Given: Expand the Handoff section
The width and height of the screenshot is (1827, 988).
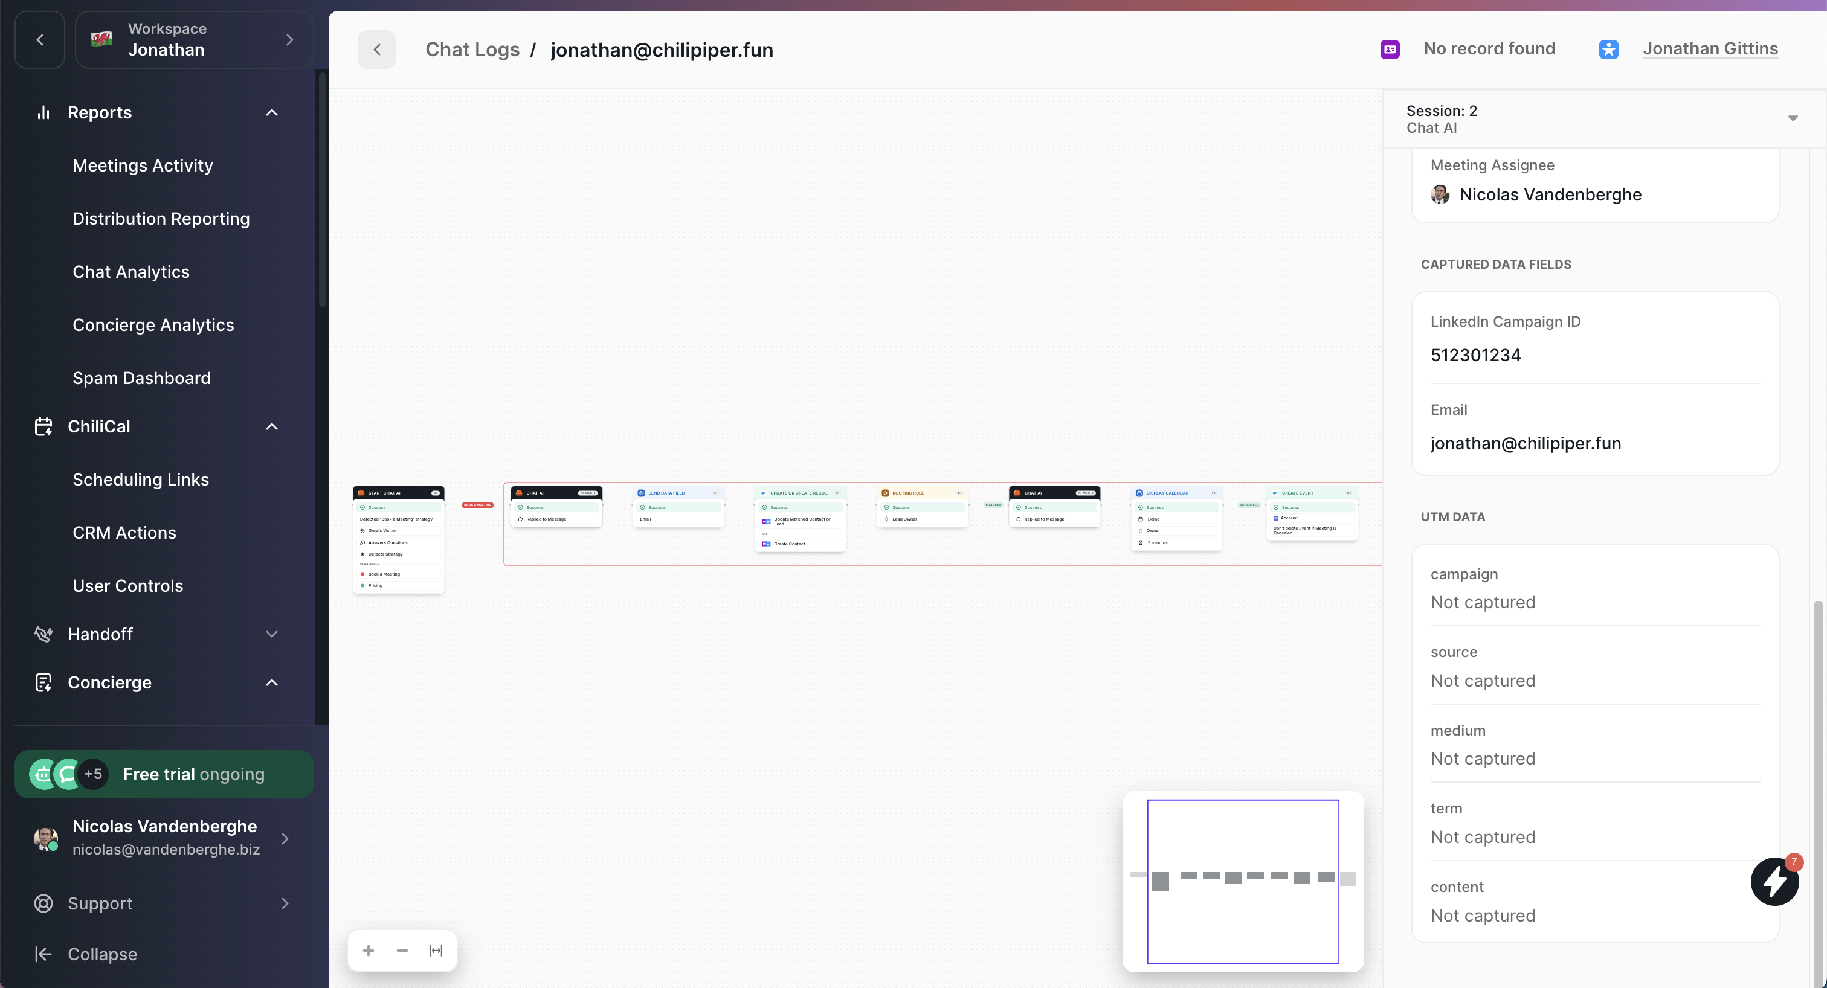Looking at the screenshot, I should tap(272, 634).
